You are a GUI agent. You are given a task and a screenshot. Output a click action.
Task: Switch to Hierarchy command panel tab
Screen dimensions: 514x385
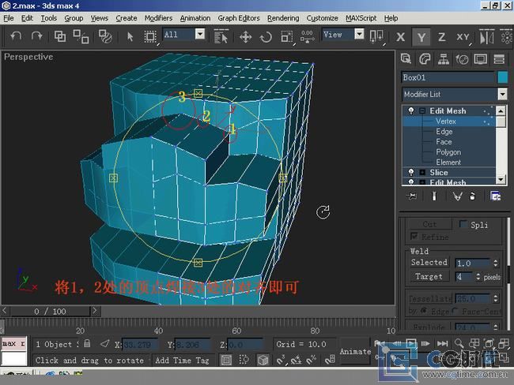tap(443, 59)
